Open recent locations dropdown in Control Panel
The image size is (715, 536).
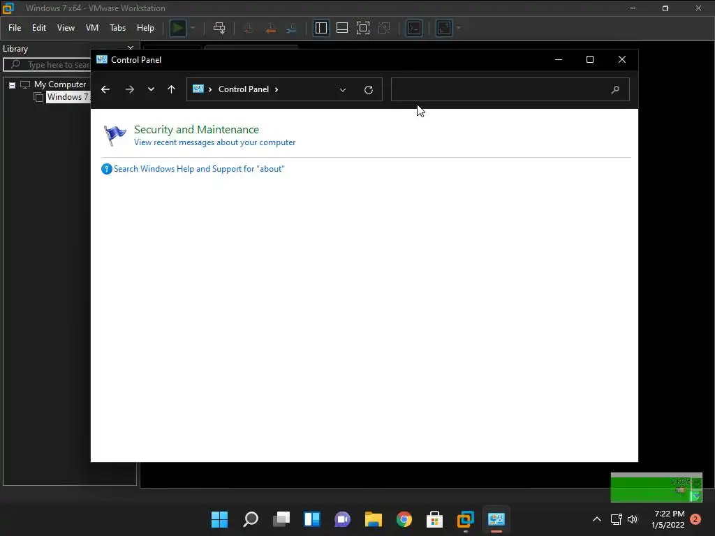tap(151, 89)
